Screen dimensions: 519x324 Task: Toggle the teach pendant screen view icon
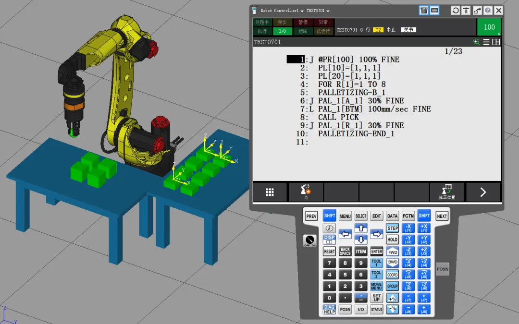(x=424, y=11)
